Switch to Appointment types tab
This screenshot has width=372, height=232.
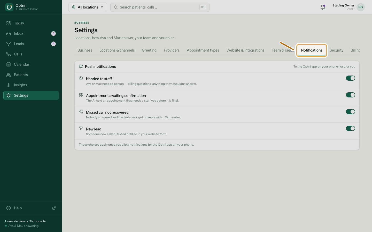203,50
